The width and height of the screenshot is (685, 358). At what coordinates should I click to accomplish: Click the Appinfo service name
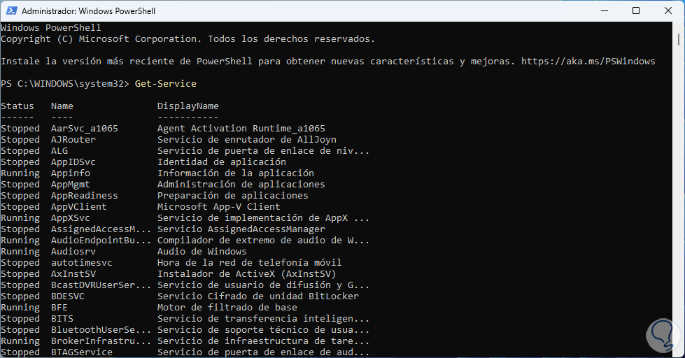(x=71, y=173)
